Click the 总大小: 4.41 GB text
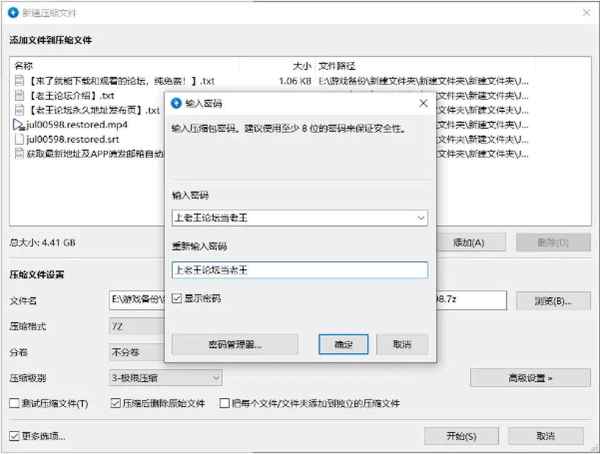This screenshot has height=454, width=600. coord(42,242)
